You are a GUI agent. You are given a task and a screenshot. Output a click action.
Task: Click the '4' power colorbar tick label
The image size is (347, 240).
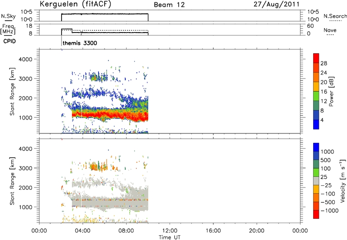(x=322, y=120)
